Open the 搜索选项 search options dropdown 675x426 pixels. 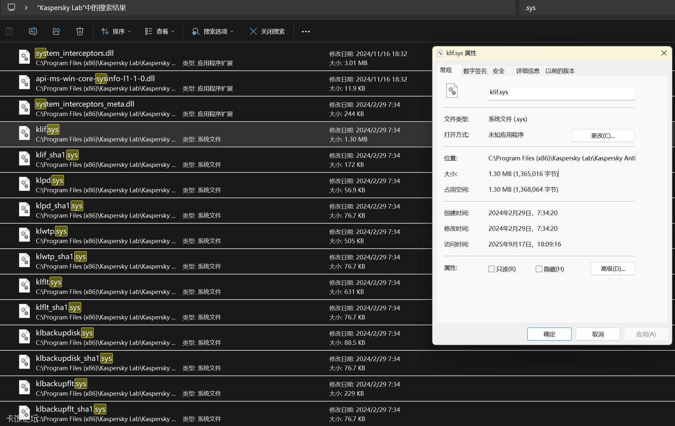213,31
